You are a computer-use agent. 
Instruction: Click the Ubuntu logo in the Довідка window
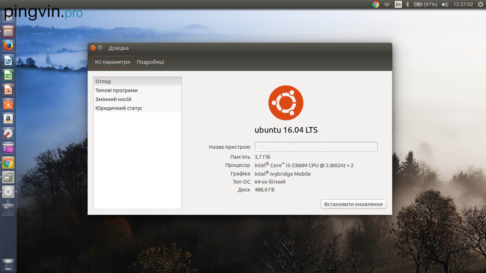click(x=286, y=103)
